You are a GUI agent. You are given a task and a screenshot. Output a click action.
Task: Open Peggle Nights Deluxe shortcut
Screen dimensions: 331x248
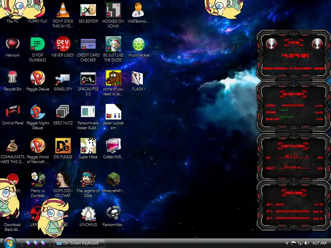37,112
